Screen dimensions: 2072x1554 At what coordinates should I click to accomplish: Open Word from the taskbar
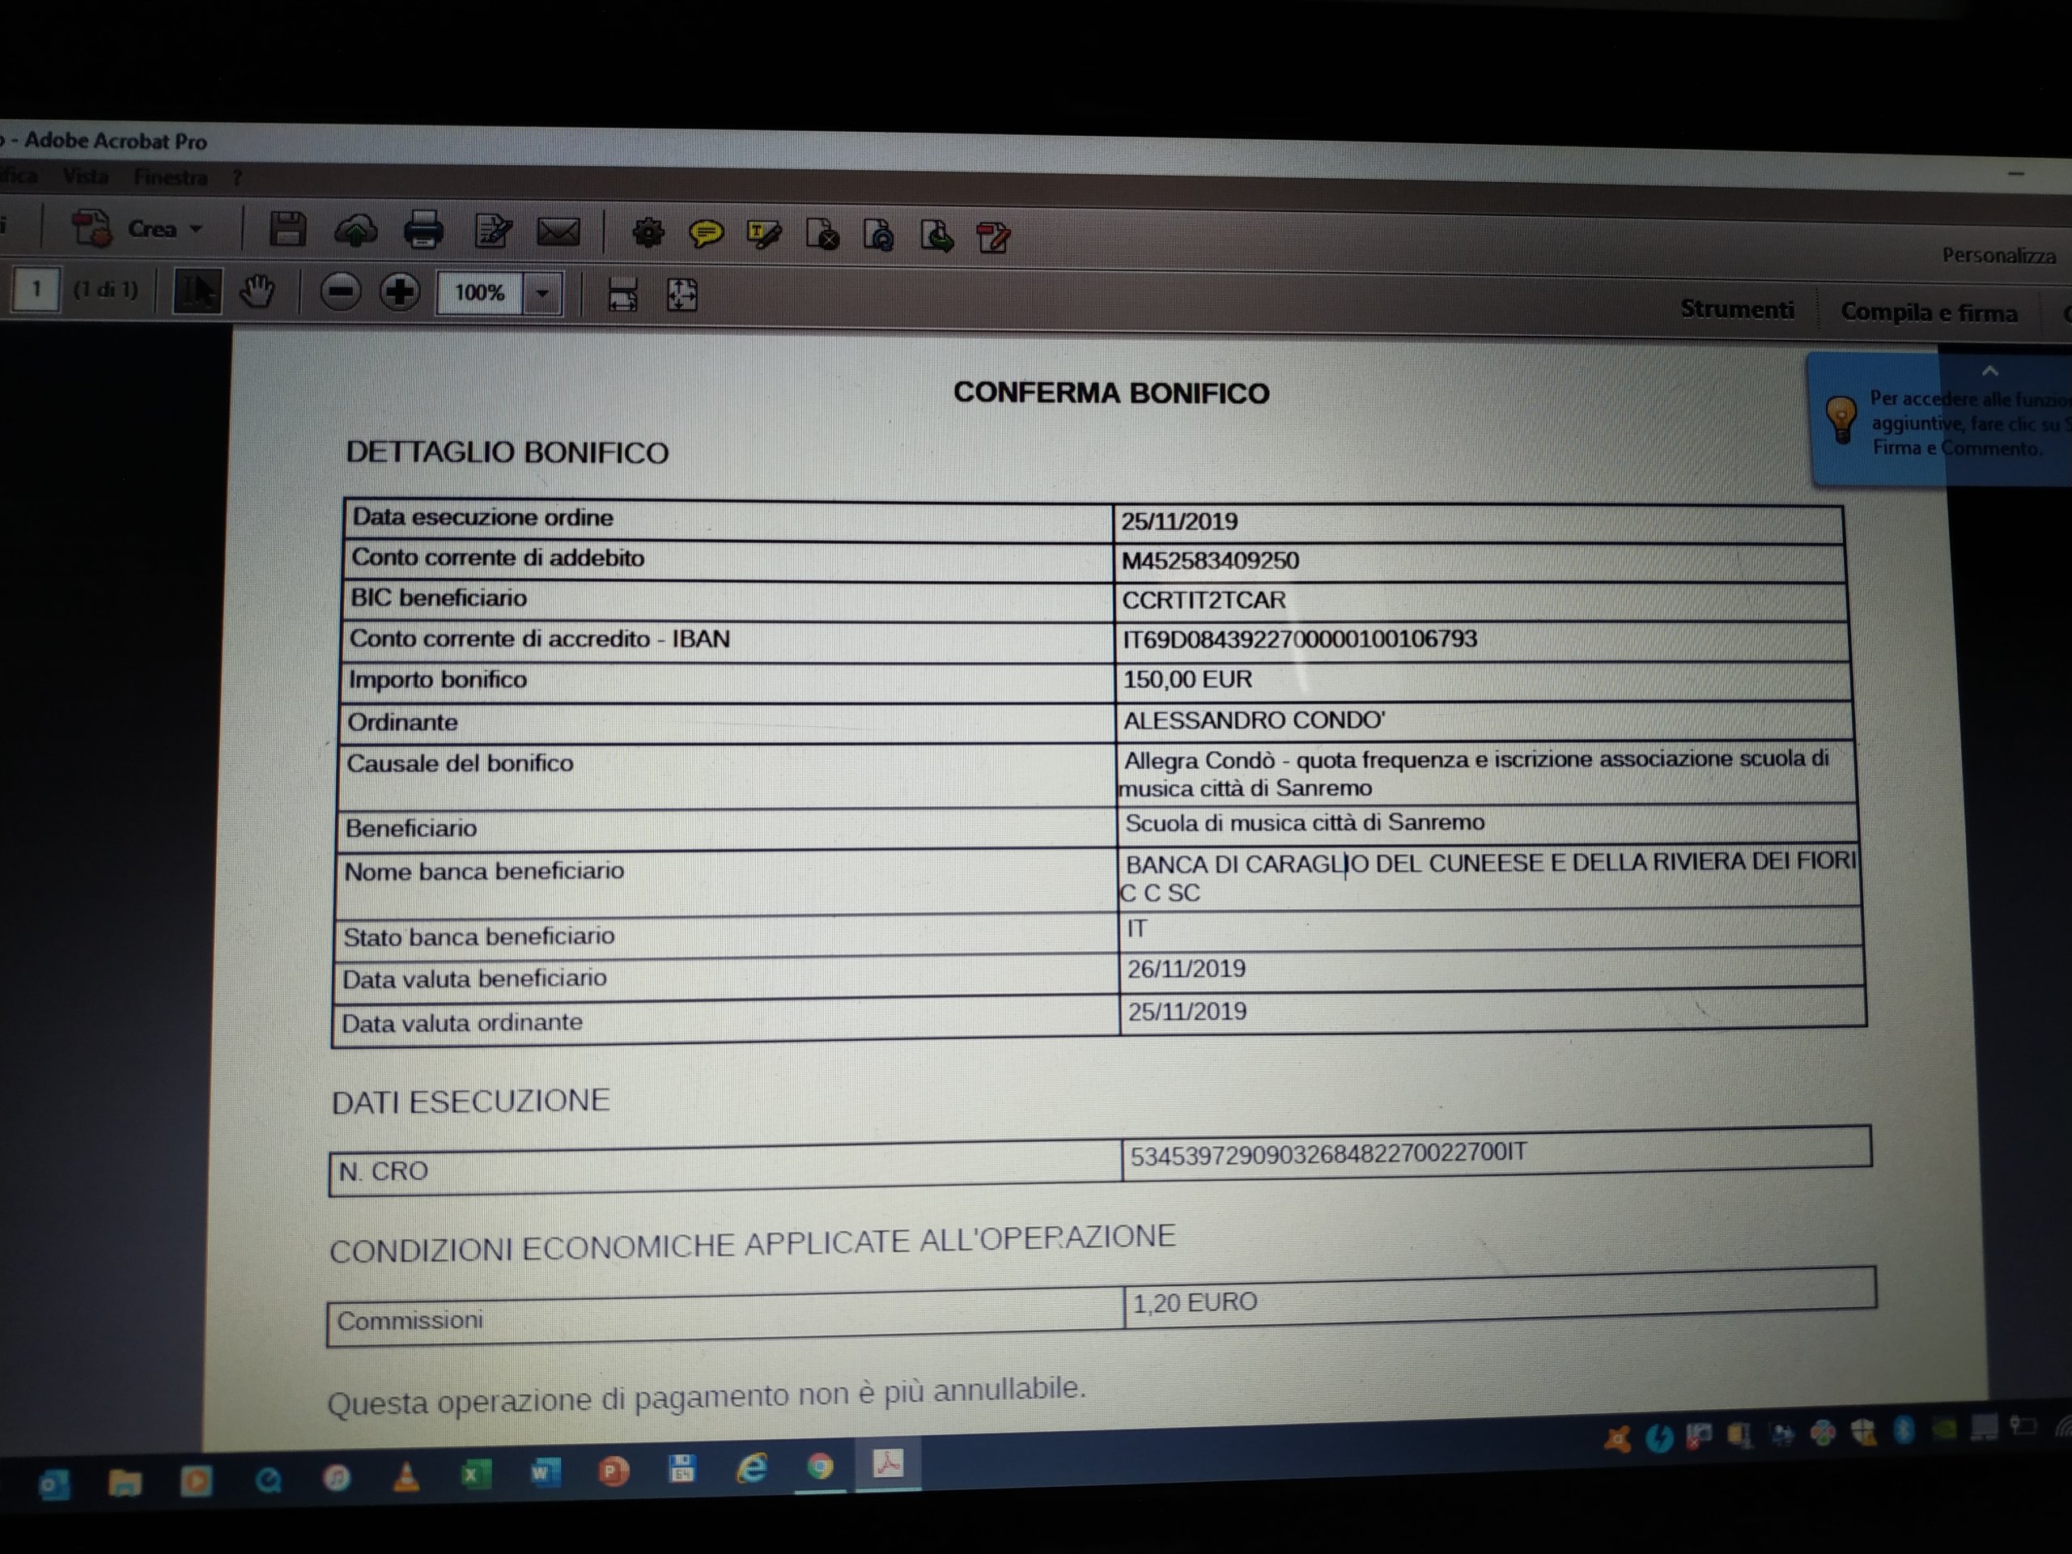click(544, 1473)
